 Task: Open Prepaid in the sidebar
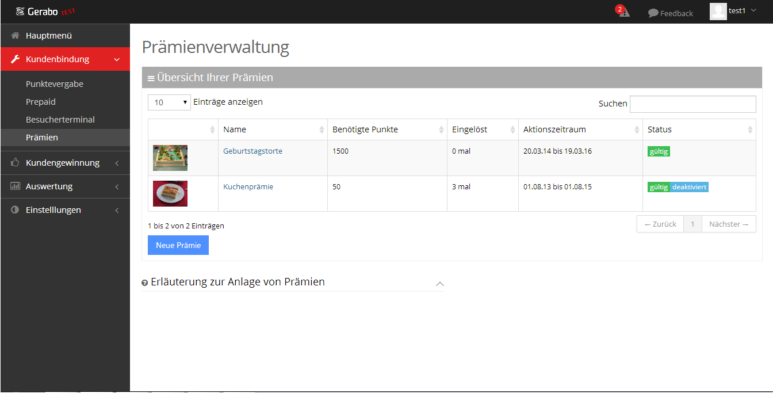[41, 102]
